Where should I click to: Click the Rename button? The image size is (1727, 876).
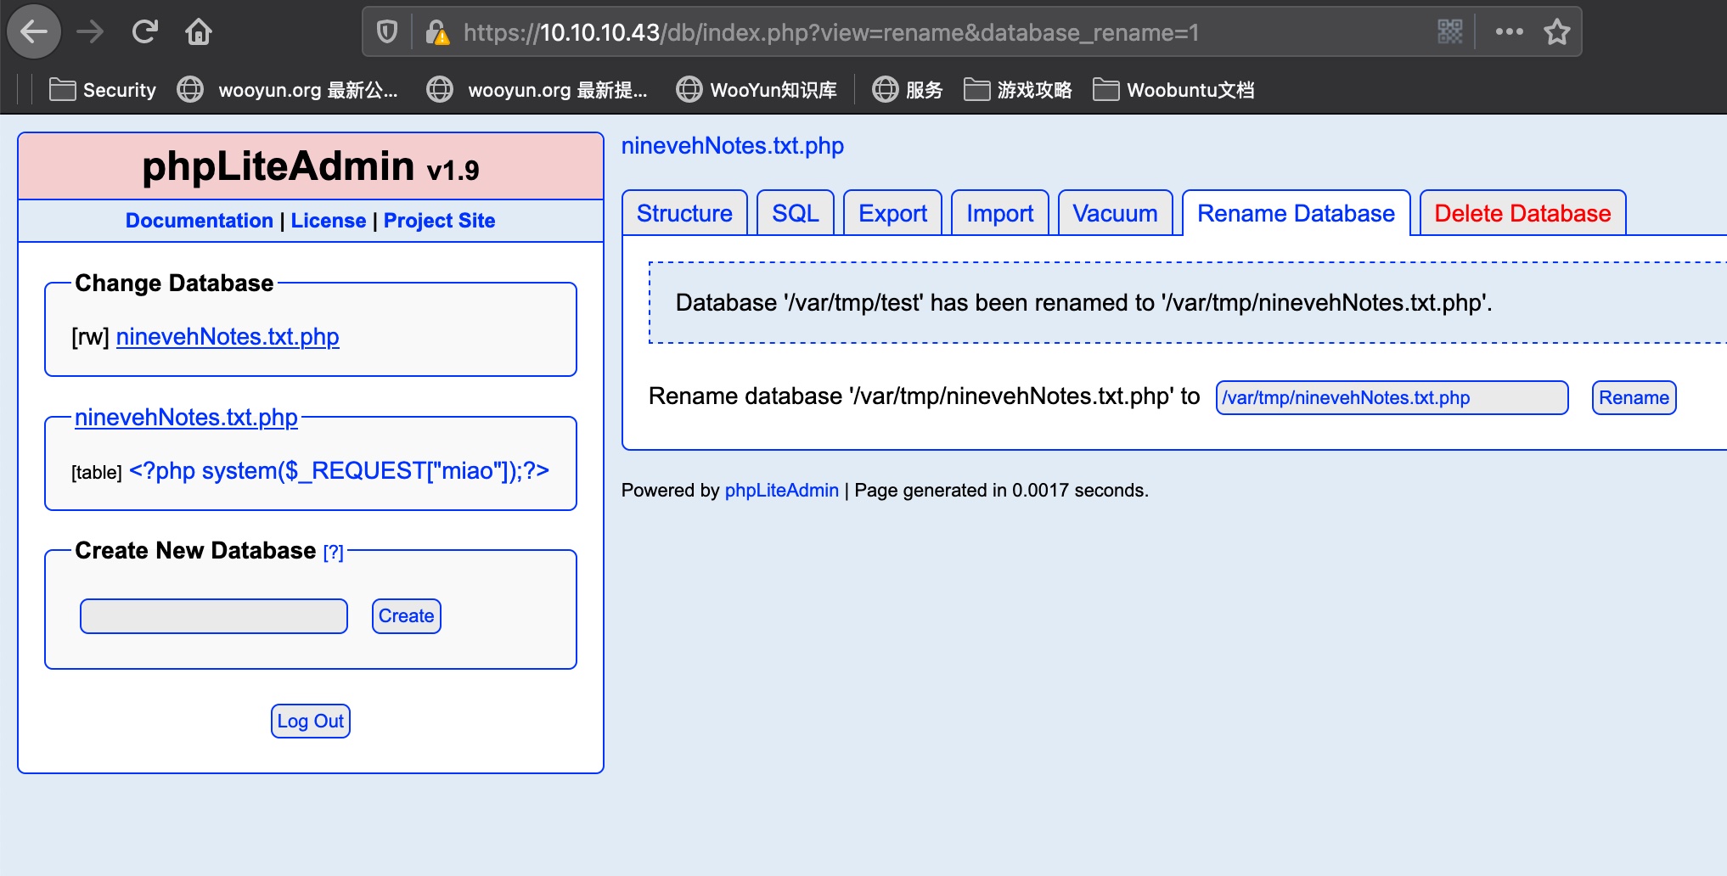point(1634,398)
